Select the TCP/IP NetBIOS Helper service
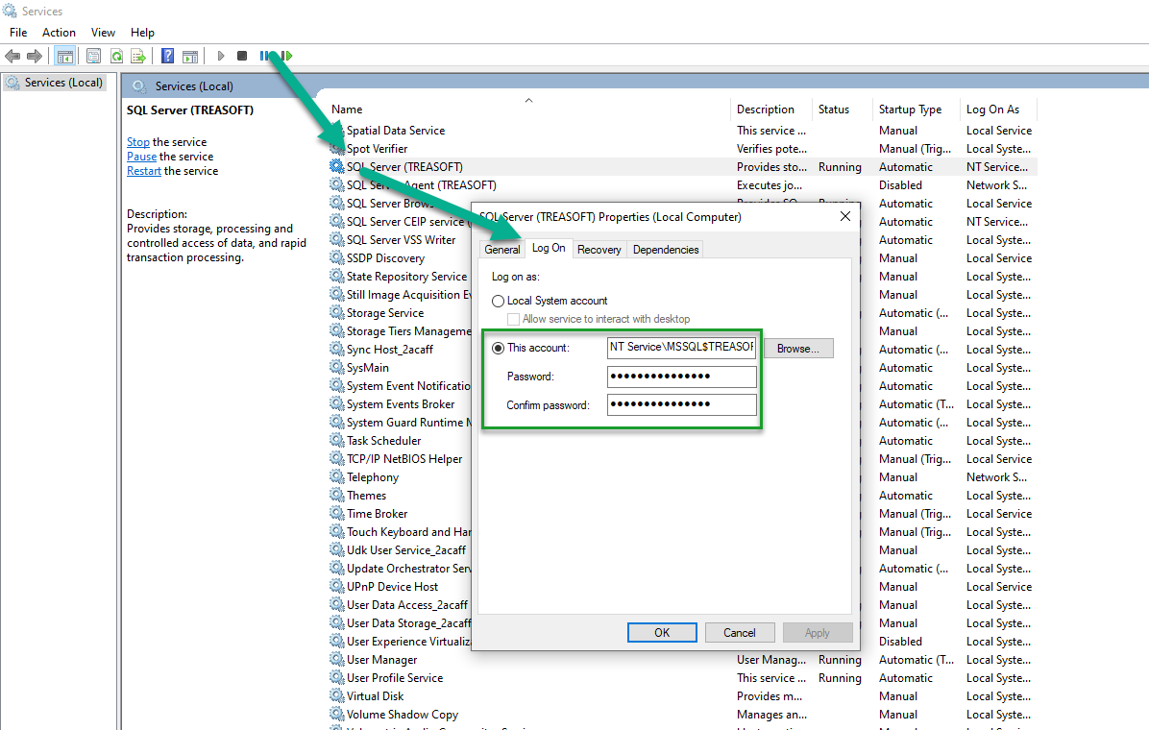The image size is (1149, 730). [404, 459]
